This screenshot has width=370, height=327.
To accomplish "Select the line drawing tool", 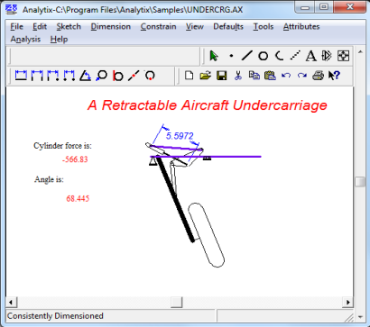I will tap(247, 56).
